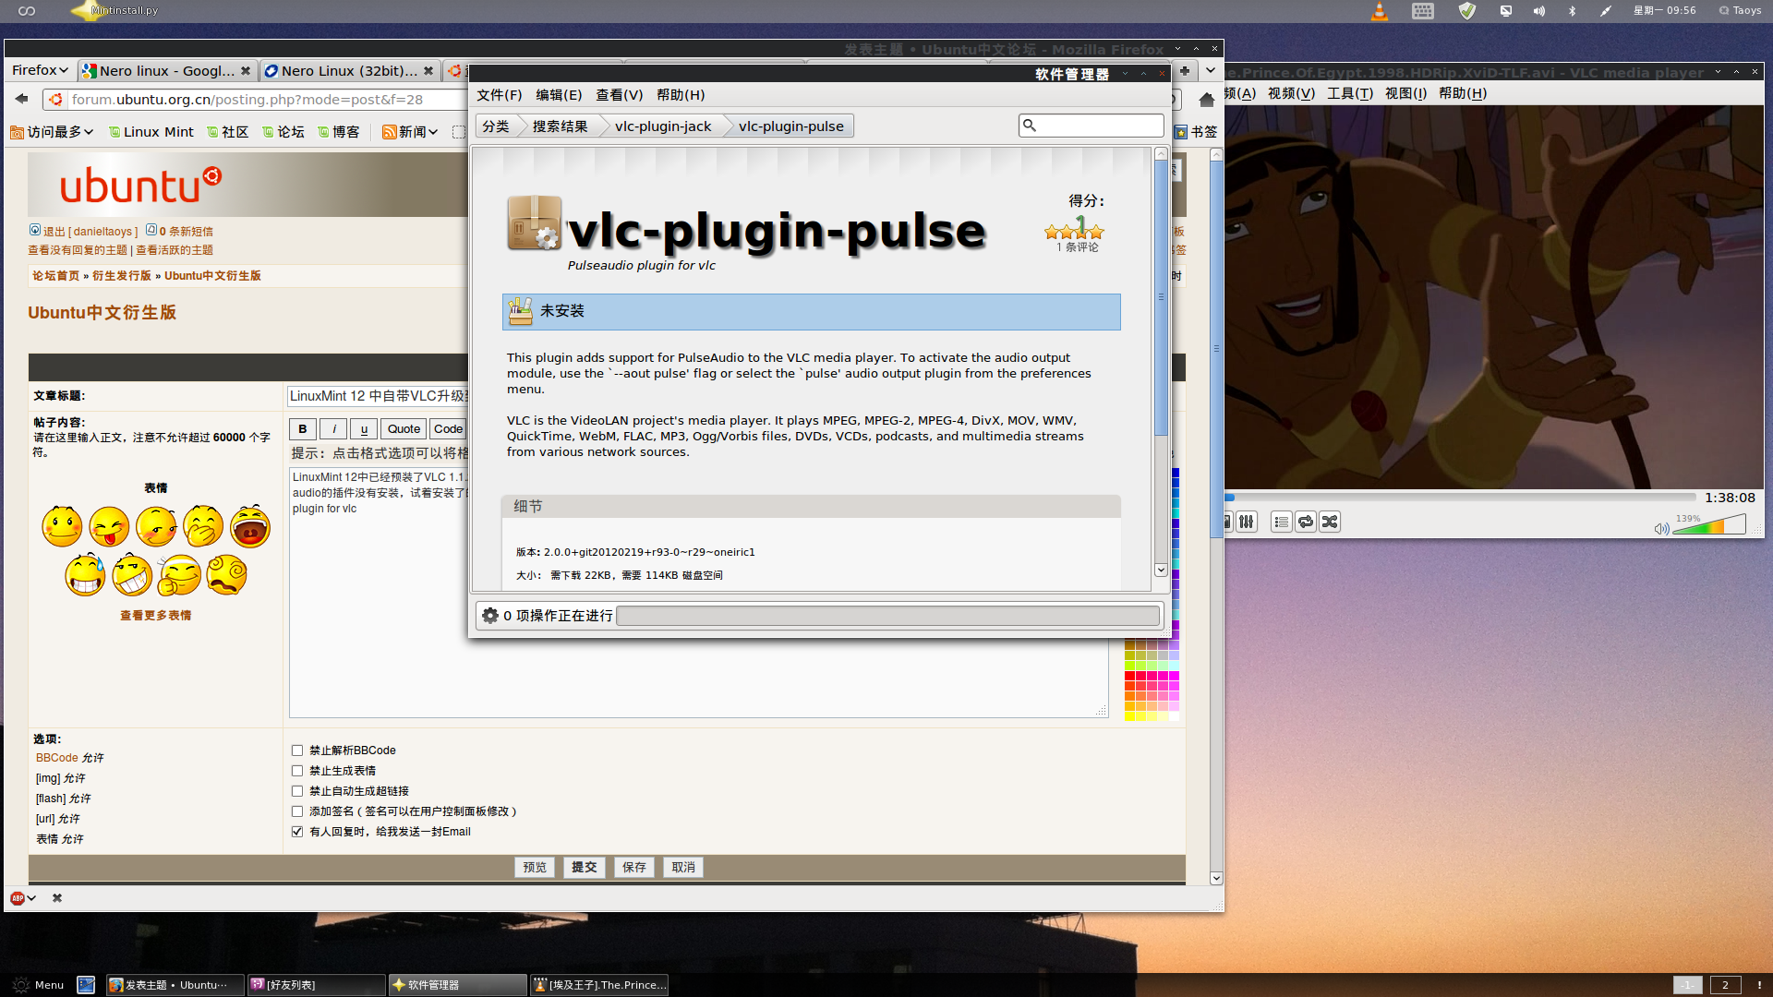Screen dimensions: 1773x997
Task: Check 禁止自动生成超链接 option
Action: (297, 791)
